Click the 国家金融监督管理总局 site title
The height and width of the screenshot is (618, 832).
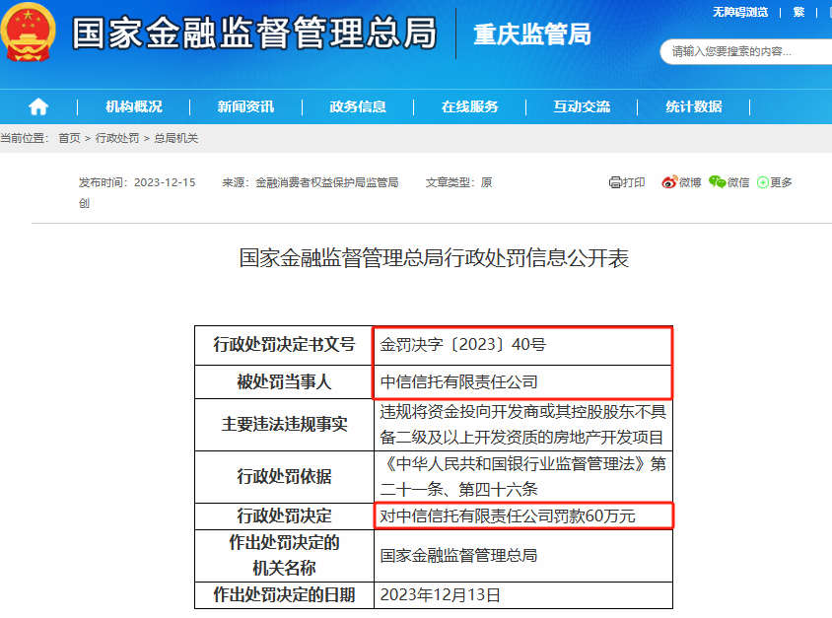coord(254,33)
